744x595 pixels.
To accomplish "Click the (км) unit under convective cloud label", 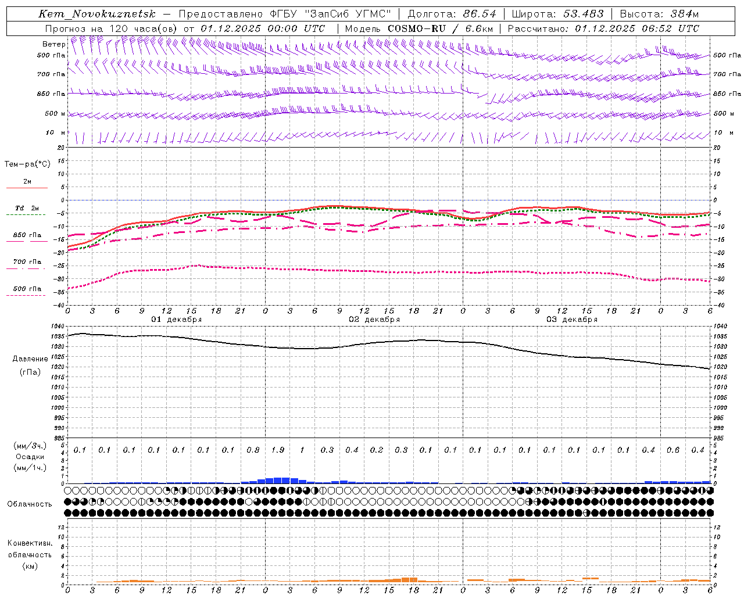I will [30, 565].
